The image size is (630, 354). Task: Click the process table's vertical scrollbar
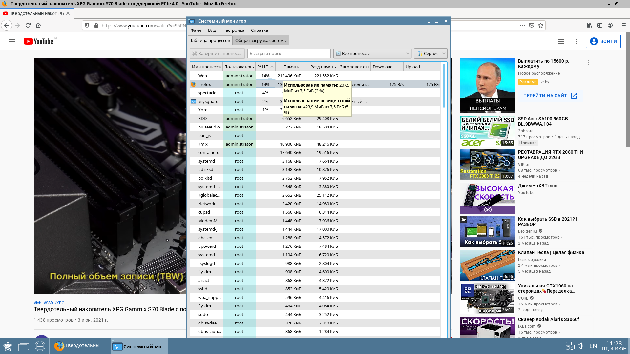tap(444, 86)
